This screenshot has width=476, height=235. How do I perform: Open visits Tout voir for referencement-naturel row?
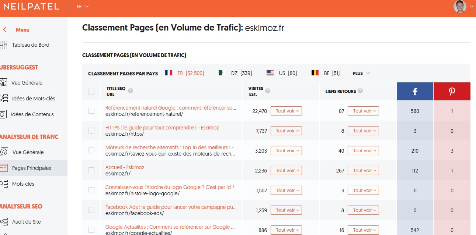(x=286, y=111)
